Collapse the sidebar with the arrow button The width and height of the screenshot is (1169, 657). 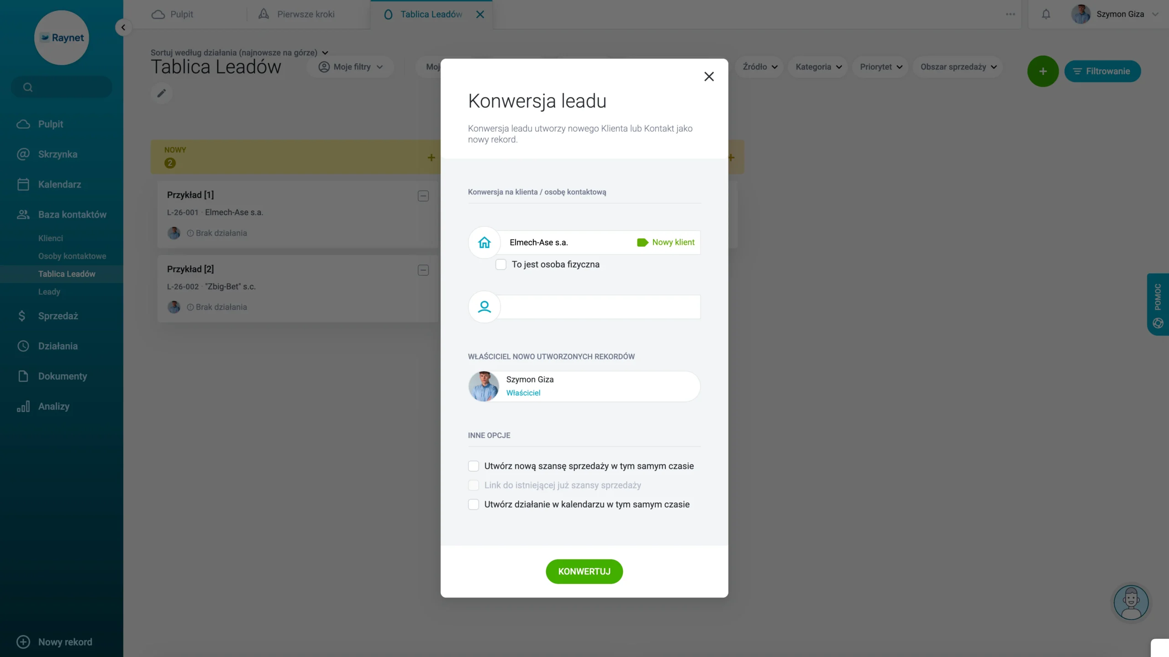[x=123, y=27]
